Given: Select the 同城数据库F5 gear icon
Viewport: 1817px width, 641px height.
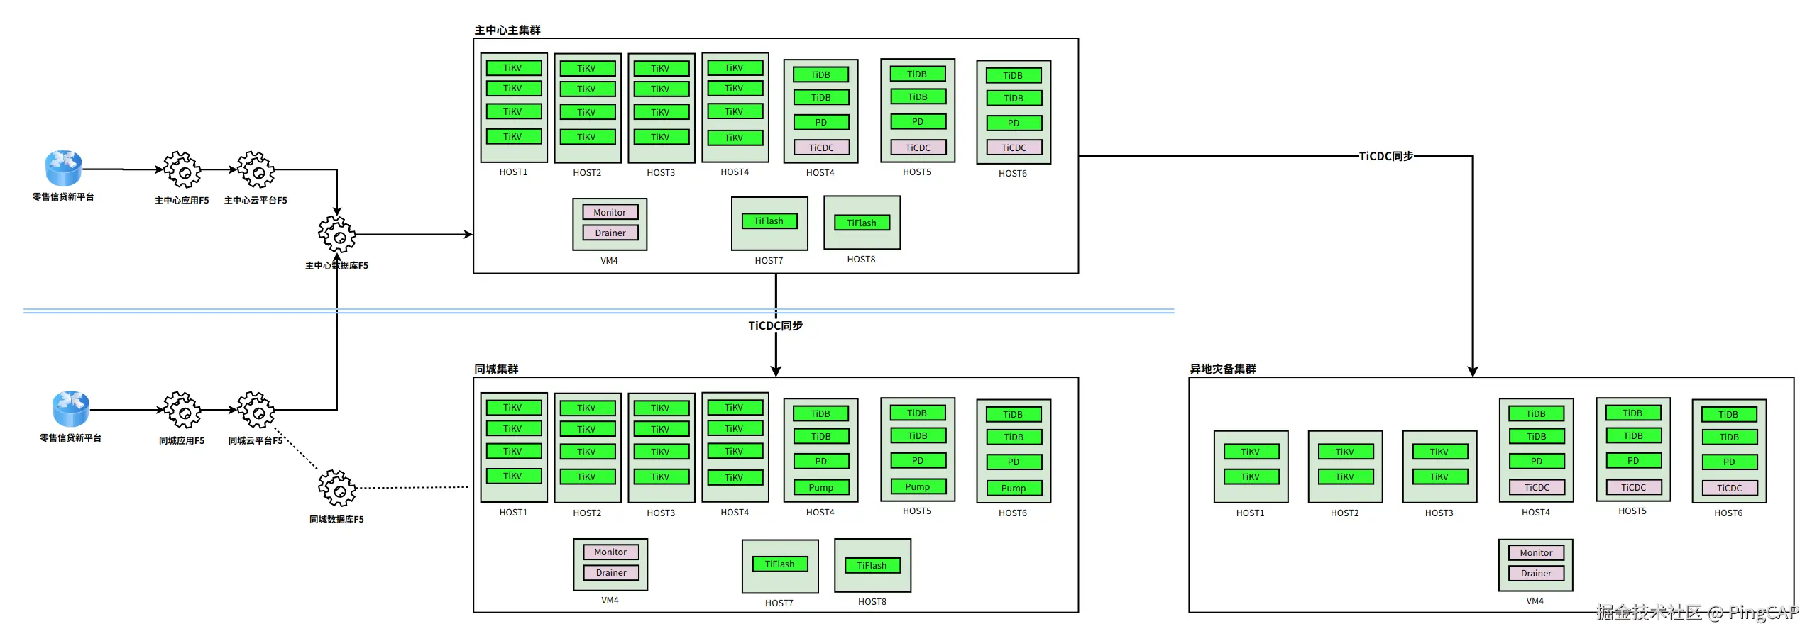Looking at the screenshot, I should point(337,488).
